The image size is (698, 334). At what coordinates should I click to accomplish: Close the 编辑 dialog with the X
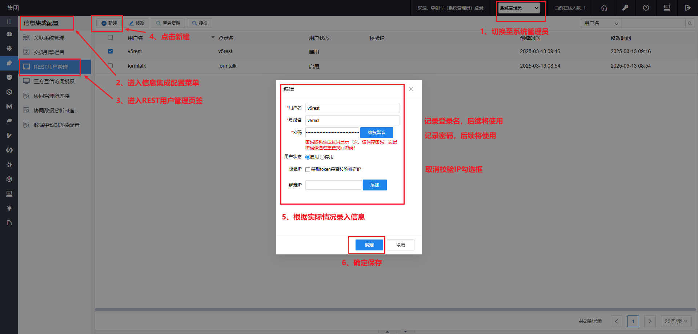[411, 89]
